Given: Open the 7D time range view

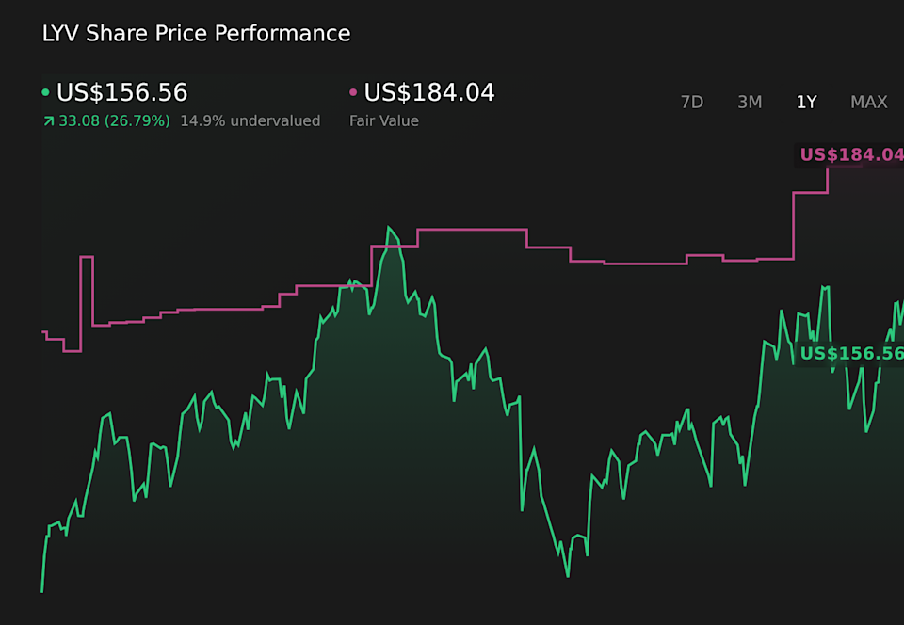Looking at the screenshot, I should point(692,102).
